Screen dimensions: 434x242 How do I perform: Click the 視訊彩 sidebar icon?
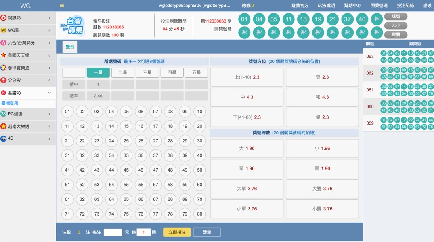click(x=4, y=18)
